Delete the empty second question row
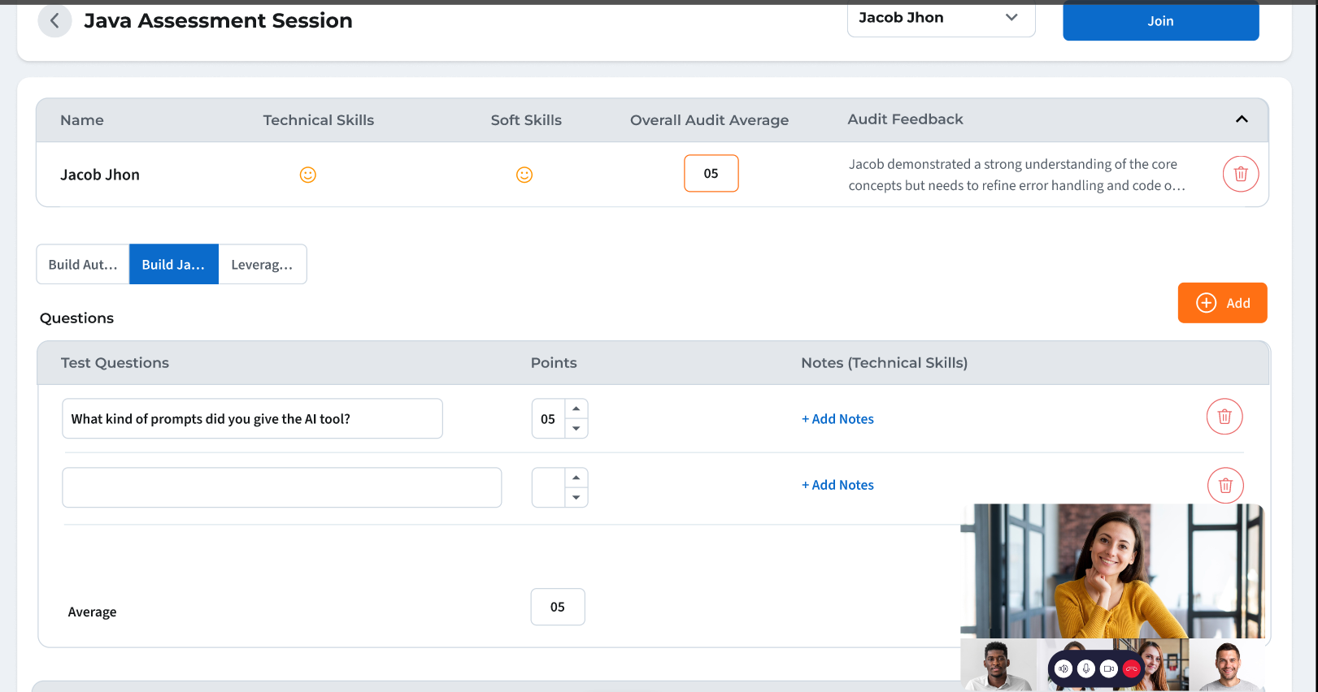Screen dimensions: 1318x692 1224,486
